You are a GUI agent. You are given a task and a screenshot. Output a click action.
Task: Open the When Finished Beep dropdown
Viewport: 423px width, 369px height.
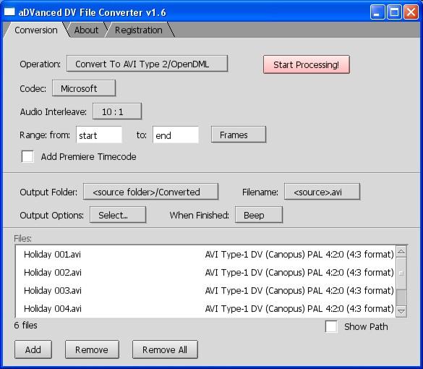point(259,215)
